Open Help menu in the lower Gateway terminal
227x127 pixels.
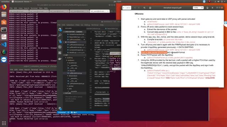coord(41,69)
